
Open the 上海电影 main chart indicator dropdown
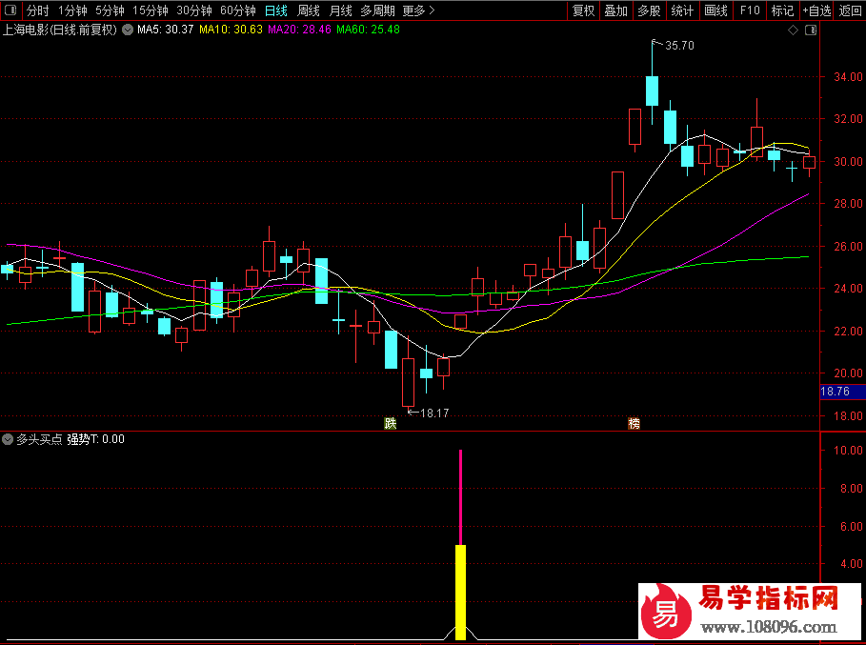click(x=128, y=30)
